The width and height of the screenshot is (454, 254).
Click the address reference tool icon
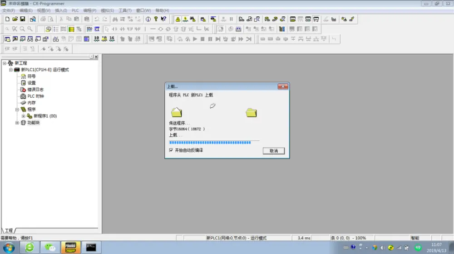point(30,39)
